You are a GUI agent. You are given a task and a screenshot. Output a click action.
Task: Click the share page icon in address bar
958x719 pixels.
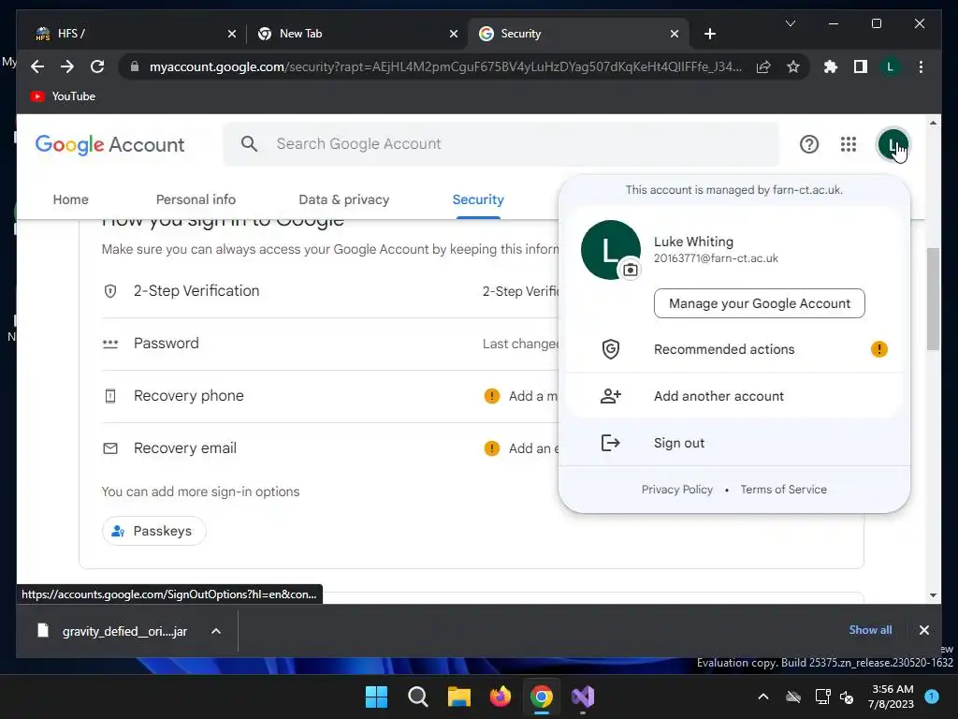pos(763,66)
